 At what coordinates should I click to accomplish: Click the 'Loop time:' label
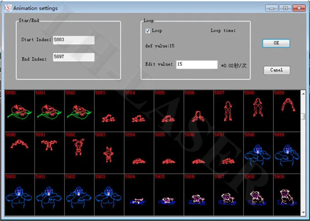pos(223,30)
